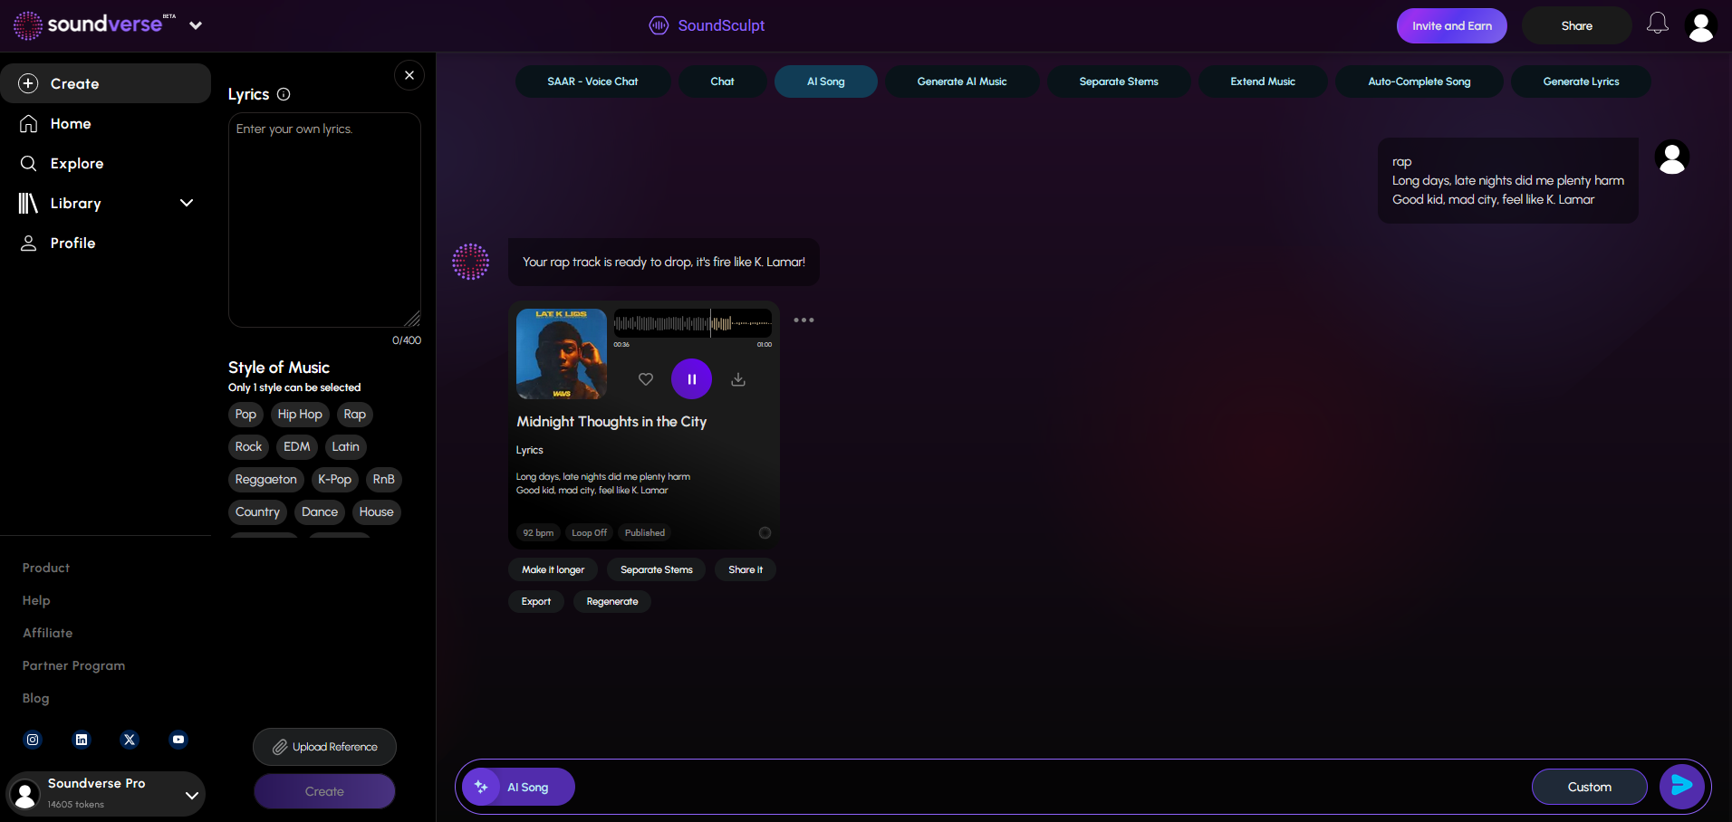The width and height of the screenshot is (1732, 822).
Task: Select the K-Pop music style chip
Action: [334, 480]
